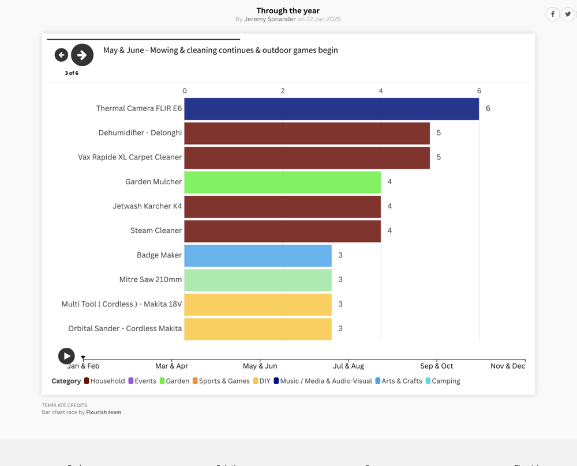
Task: Select the Orbital Sander - Cordless Makita bar
Action: 258,329
